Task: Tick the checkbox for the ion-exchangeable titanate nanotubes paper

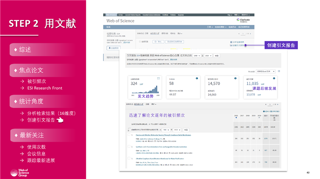Action: point(129,146)
